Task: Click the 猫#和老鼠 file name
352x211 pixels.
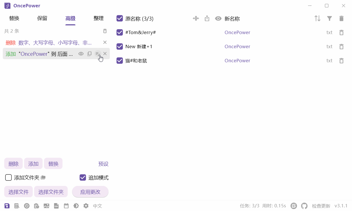Action: click(x=136, y=61)
